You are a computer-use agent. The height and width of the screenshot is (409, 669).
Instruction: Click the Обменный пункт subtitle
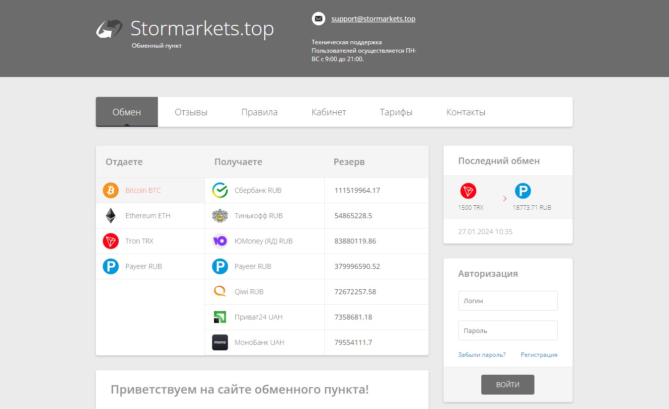[157, 45]
